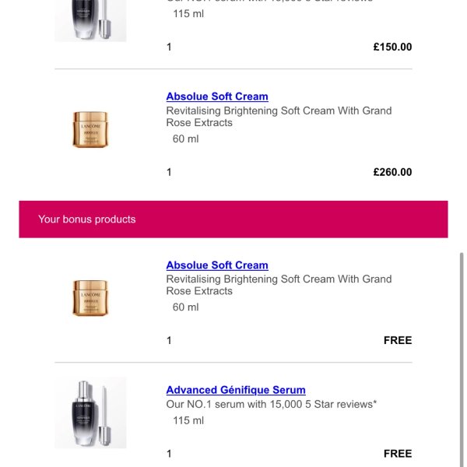
Task: Click the description of the £260.00 Absolue Soft Cream
Action: tap(279, 117)
